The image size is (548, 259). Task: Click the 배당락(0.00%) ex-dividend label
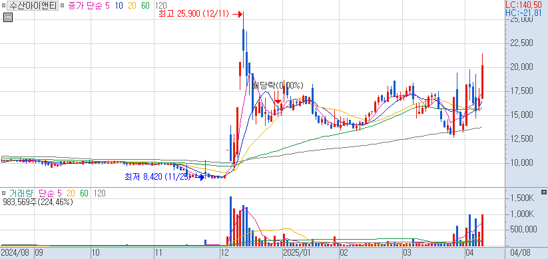point(278,85)
